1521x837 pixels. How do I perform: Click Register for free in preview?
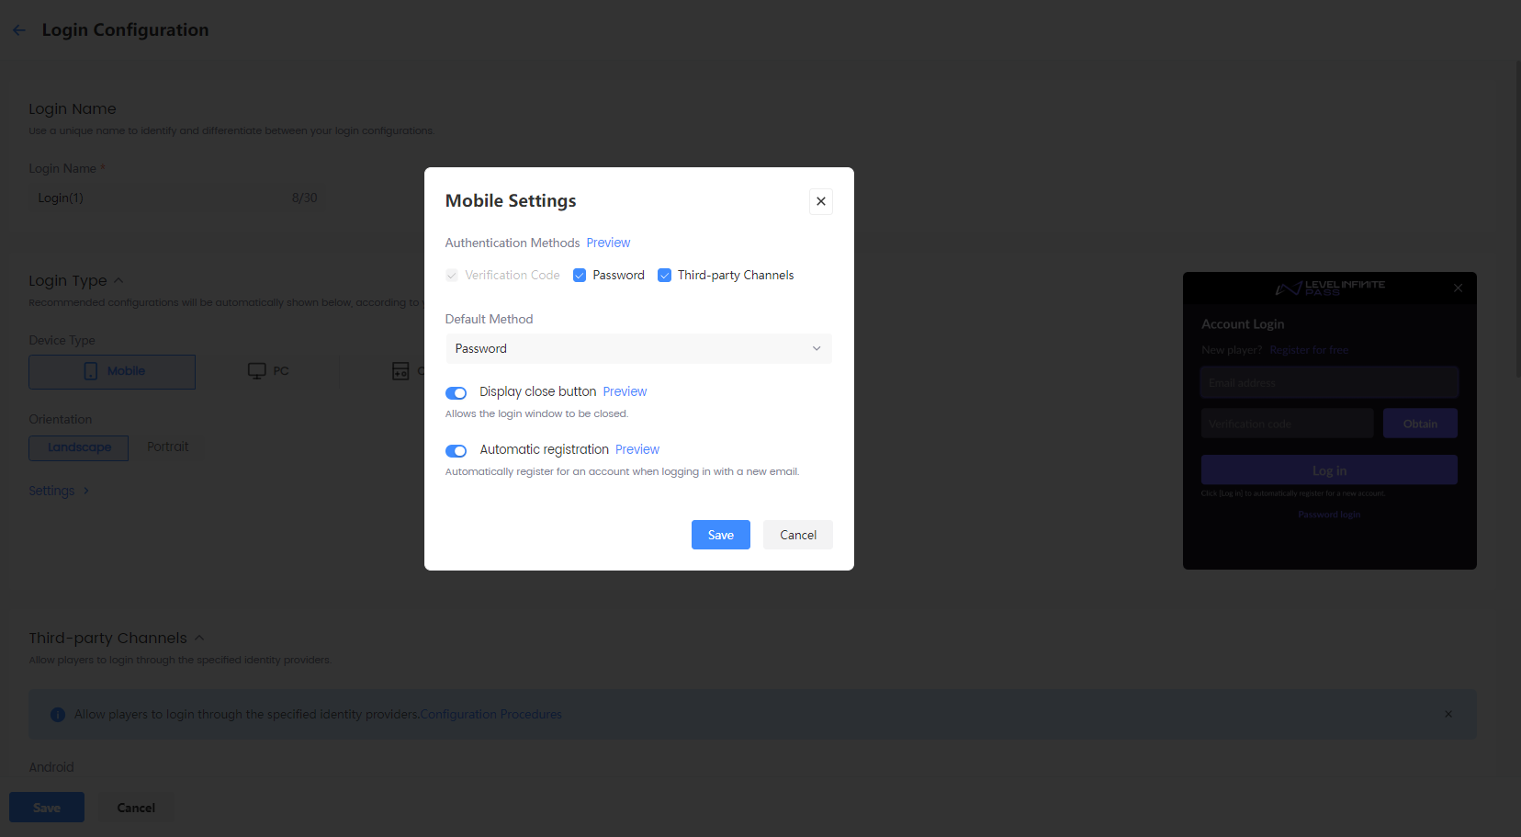pos(1309,350)
